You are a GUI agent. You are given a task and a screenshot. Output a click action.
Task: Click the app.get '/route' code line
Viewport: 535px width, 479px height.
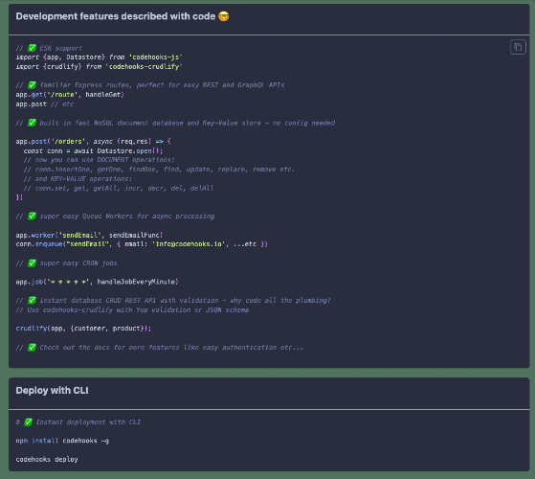point(70,95)
